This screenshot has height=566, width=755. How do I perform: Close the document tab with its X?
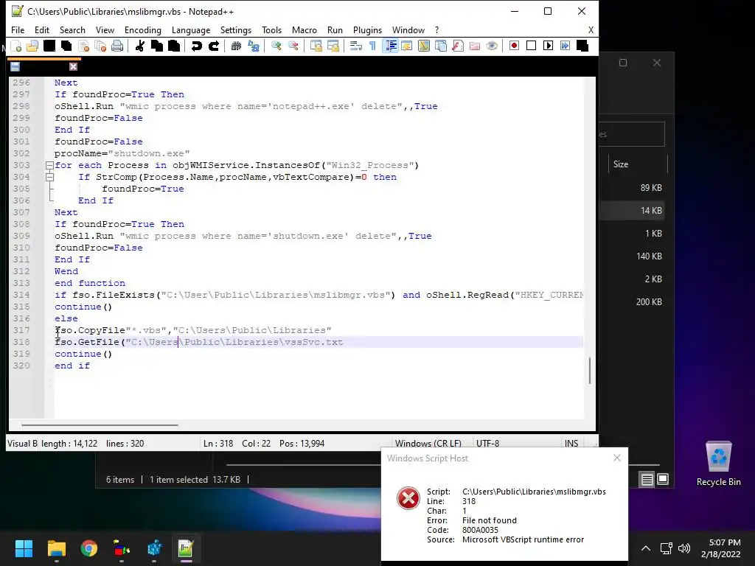coord(73,67)
